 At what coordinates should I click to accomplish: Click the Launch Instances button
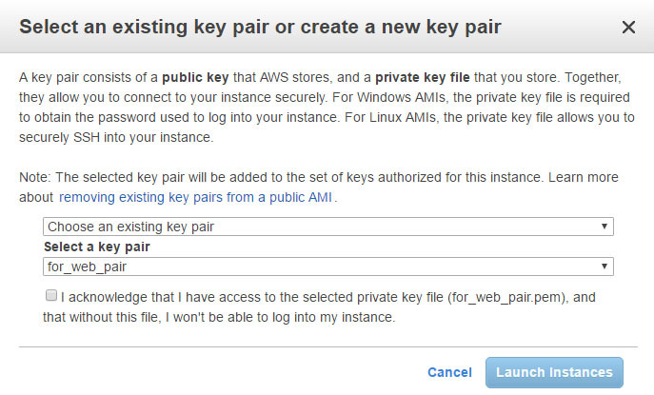click(554, 372)
